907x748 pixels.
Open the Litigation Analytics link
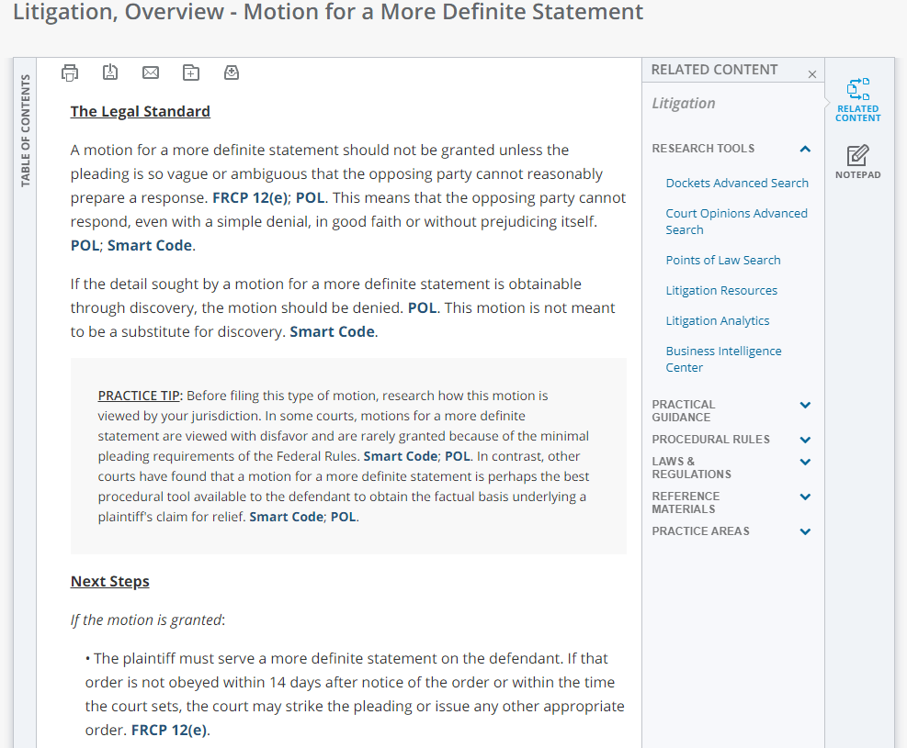[x=717, y=320]
